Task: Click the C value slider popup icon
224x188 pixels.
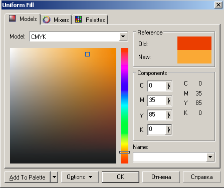Action: 169,86
